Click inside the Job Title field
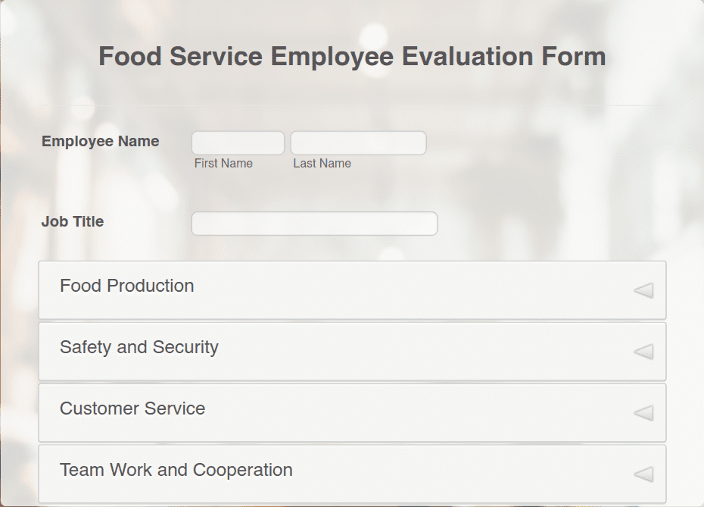 [314, 224]
